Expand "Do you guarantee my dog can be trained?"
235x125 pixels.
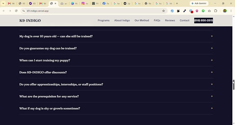tap(116, 48)
